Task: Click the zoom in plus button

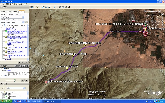Action: coord(163,14)
